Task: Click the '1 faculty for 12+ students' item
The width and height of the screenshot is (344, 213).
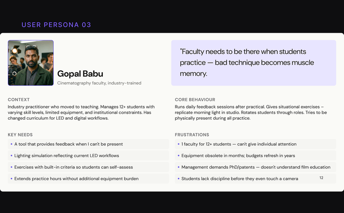Action: tap(239, 144)
